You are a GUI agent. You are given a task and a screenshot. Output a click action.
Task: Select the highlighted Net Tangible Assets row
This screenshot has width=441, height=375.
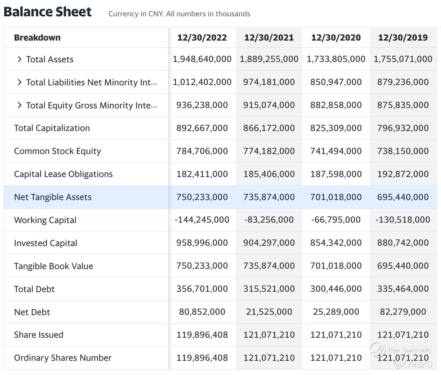pyautogui.click(x=53, y=197)
